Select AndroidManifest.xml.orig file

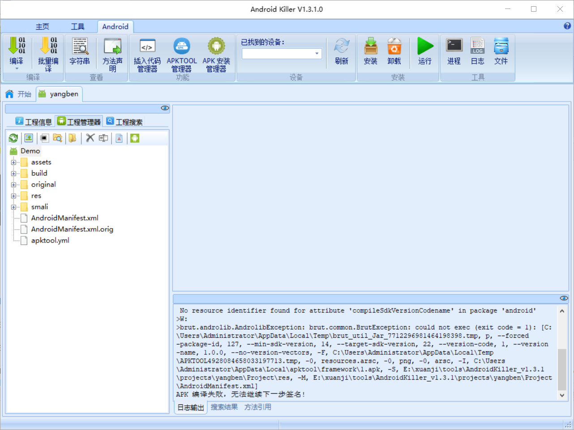pos(72,229)
